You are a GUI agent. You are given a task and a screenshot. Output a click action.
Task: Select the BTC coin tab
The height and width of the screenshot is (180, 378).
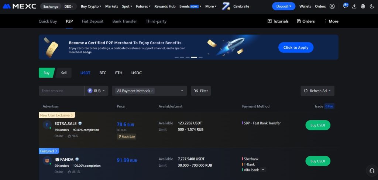[103, 73]
